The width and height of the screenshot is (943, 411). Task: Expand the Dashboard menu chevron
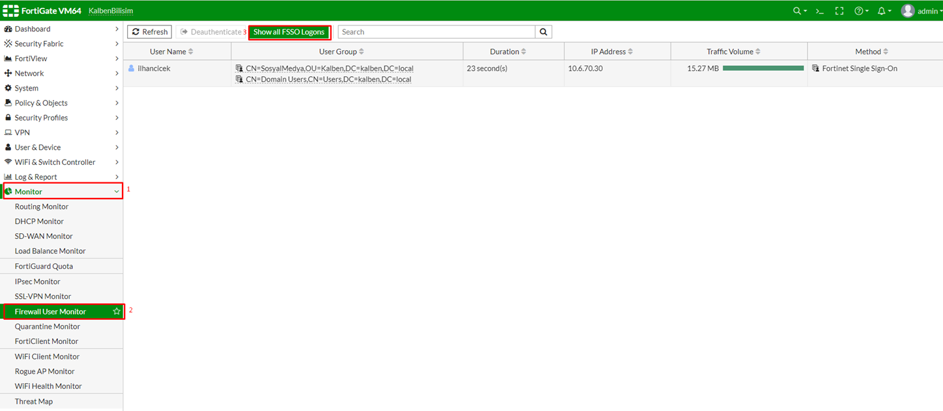click(117, 29)
